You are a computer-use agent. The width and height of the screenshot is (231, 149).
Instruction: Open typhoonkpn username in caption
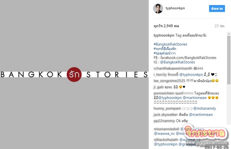[x=164, y=35]
